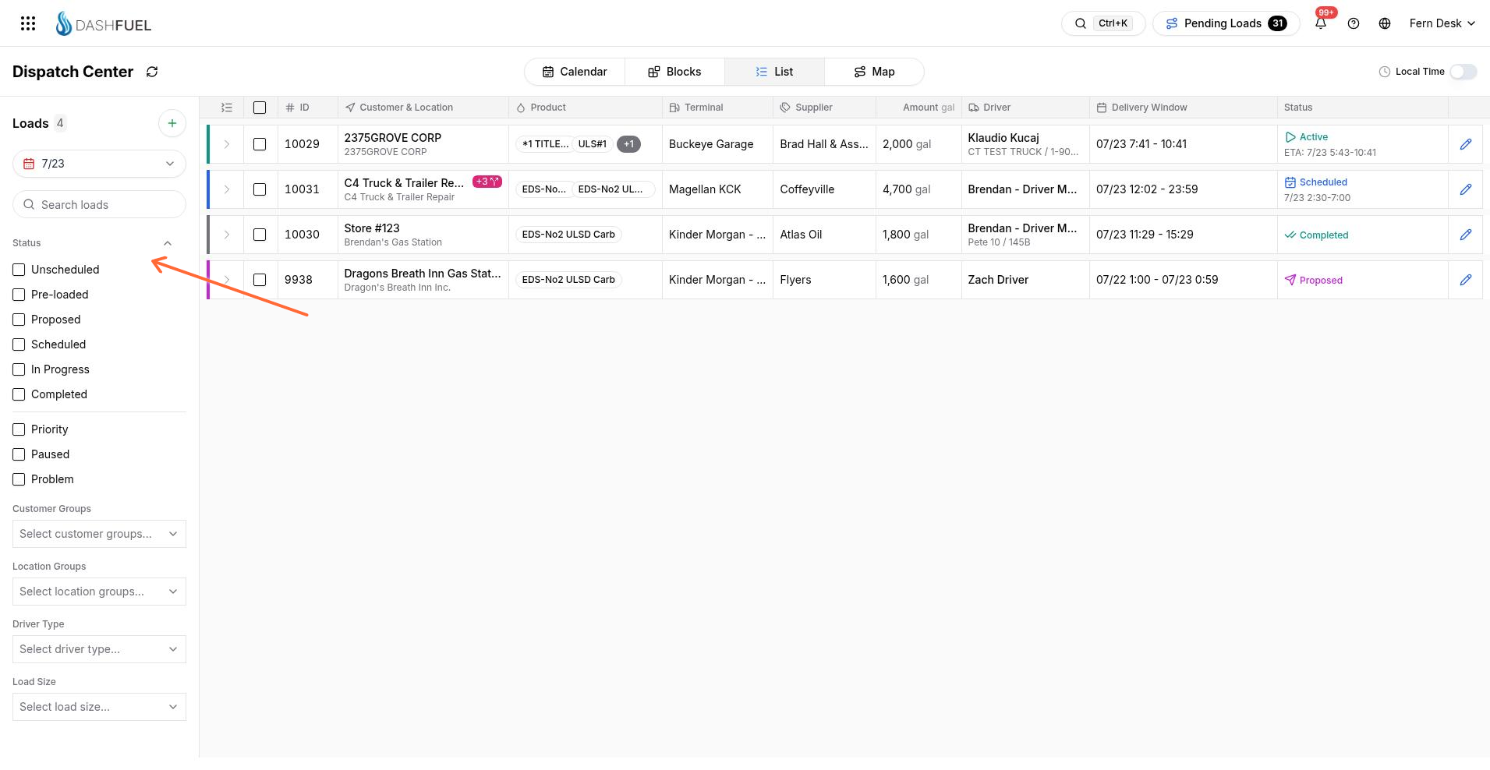Viewport: 1490px width, 770px height.
Task: Open location groups dropdown
Action: click(99, 592)
